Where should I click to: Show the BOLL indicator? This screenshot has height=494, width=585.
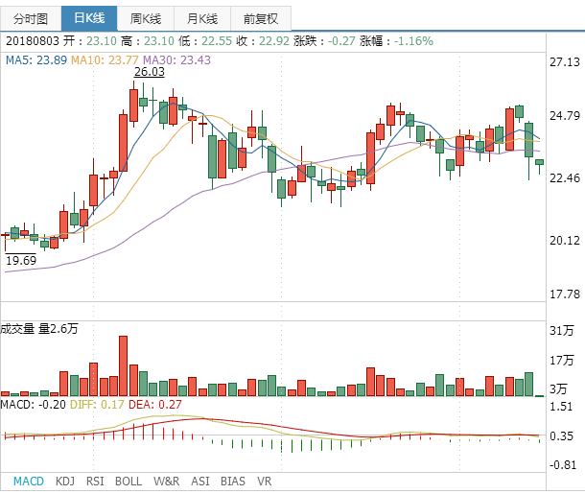(129, 482)
